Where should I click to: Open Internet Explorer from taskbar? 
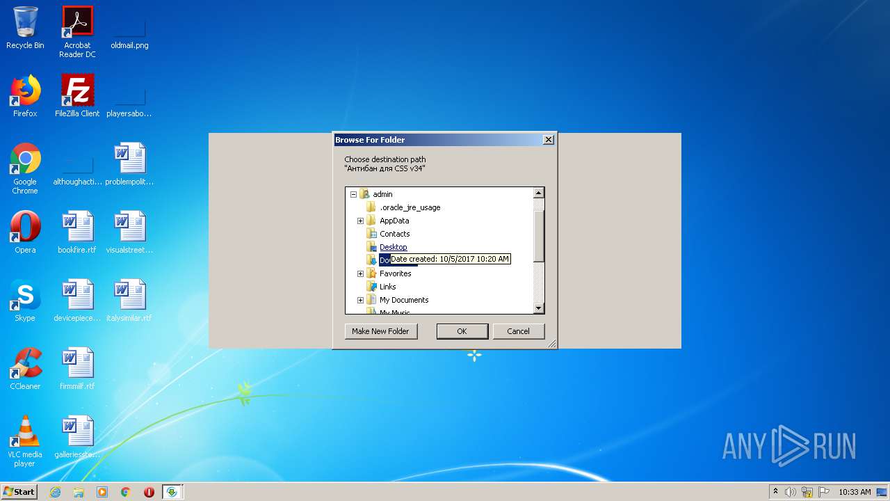click(55, 492)
